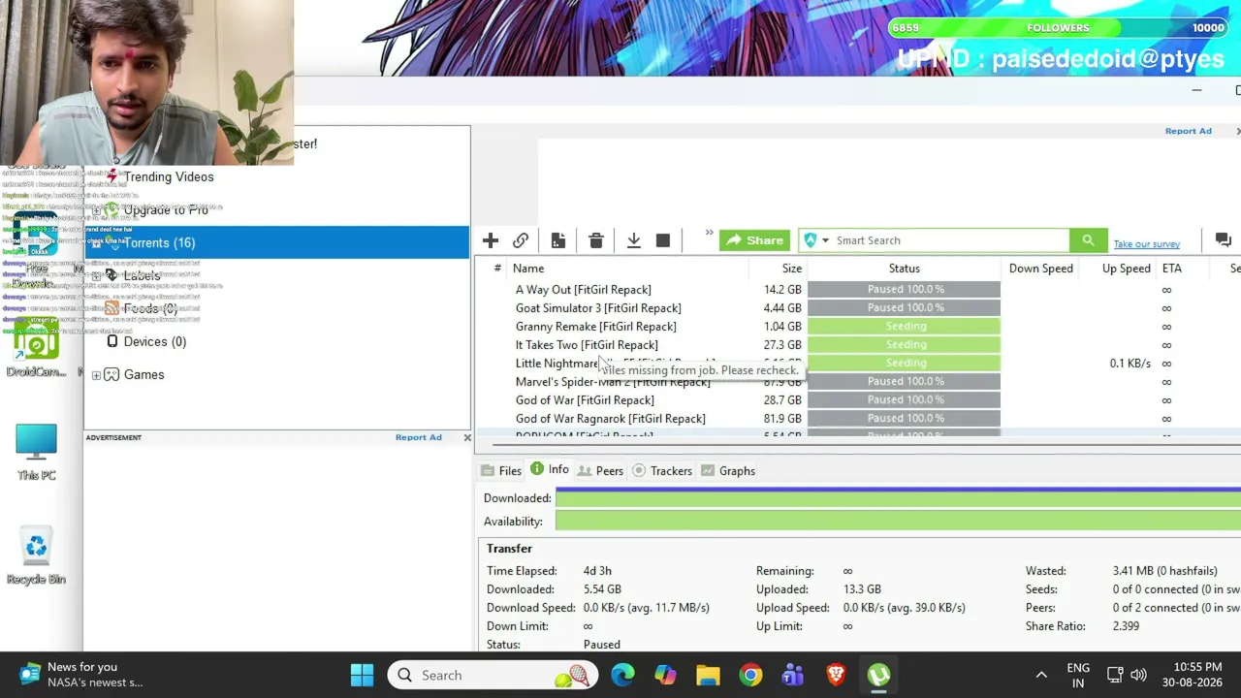Switch to the Graphs tab
Image resolution: width=1241 pixels, height=698 pixels.
pos(728,471)
